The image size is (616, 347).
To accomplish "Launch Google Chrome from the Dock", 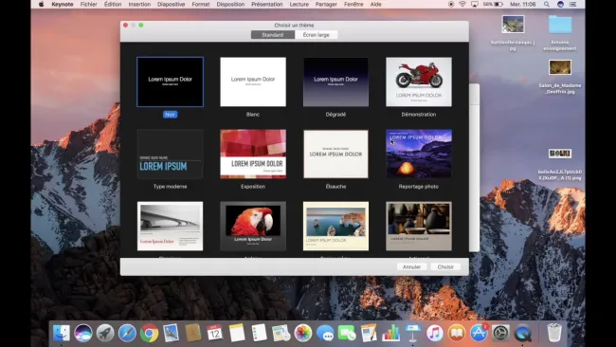I will [150, 333].
